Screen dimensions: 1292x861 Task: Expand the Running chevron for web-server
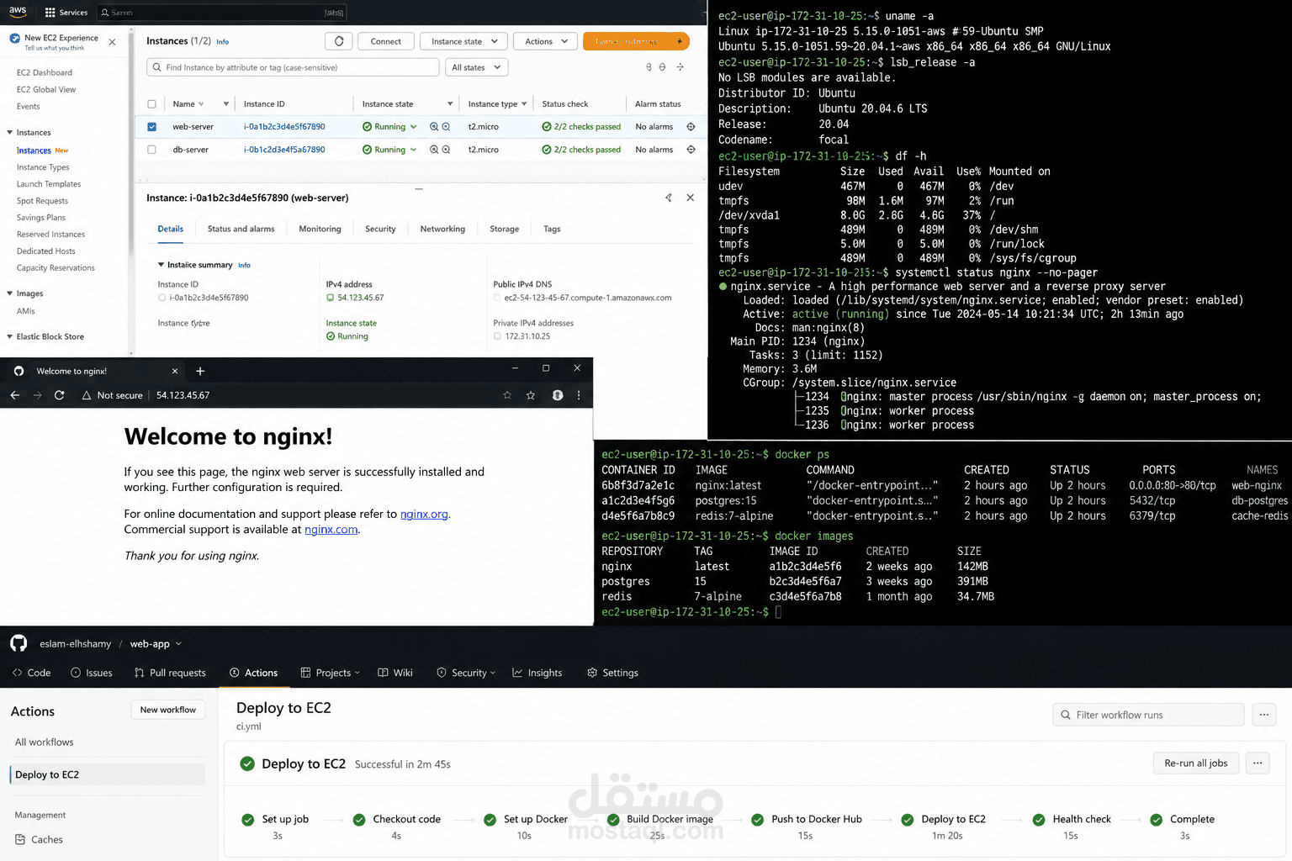pos(413,127)
